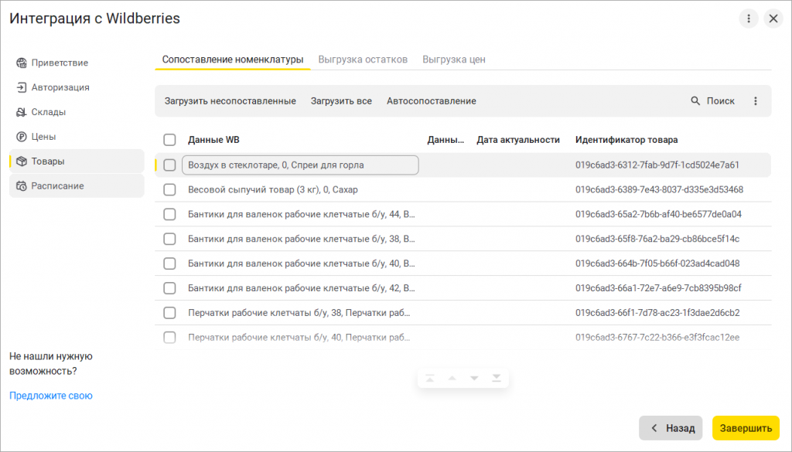Click the Дата актуальности column header
The width and height of the screenshot is (792, 452).
click(518, 140)
